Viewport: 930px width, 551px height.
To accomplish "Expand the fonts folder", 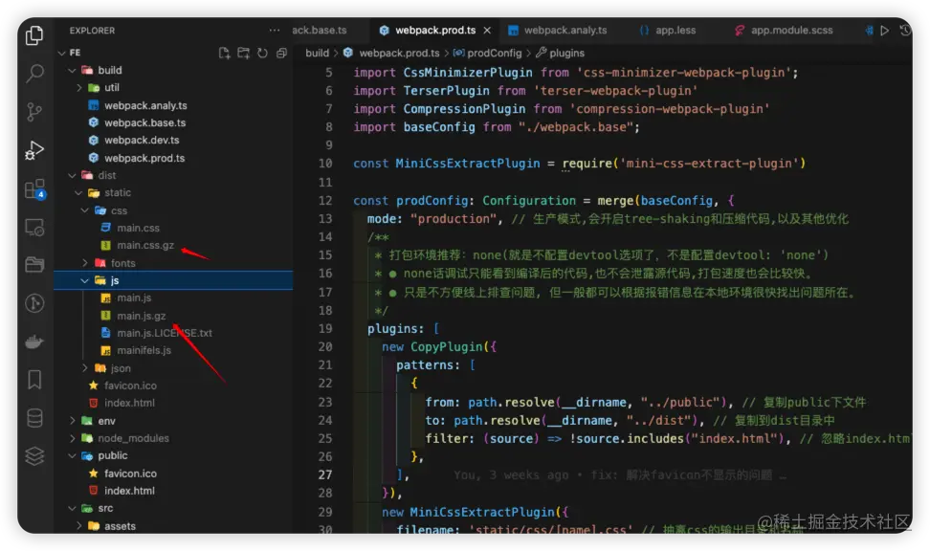I will point(85,263).
